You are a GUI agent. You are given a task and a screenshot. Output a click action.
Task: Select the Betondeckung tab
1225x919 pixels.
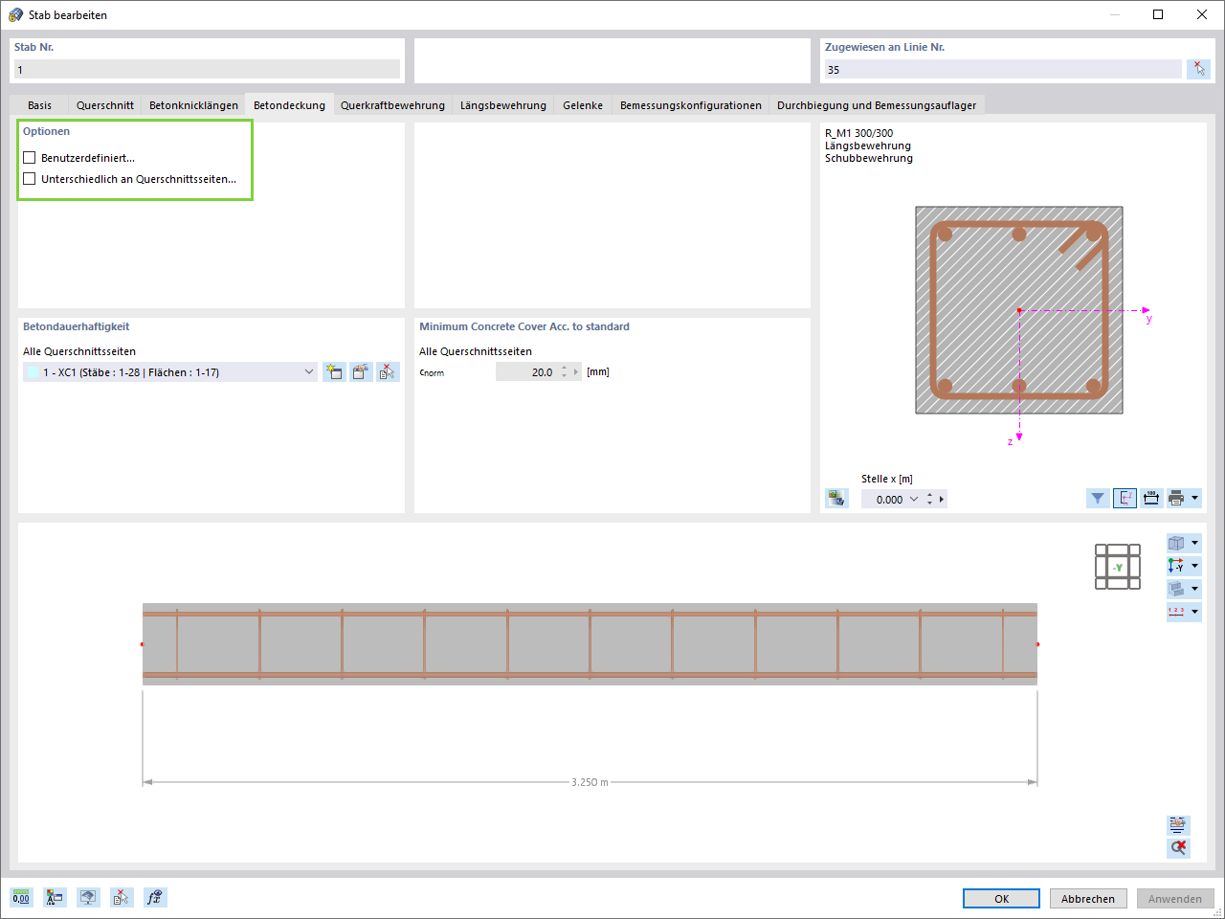(289, 105)
